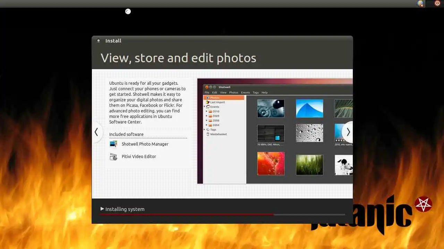This screenshot has width=444, height=249.
Task: Open the power session menu icon
Action: [437, 3]
